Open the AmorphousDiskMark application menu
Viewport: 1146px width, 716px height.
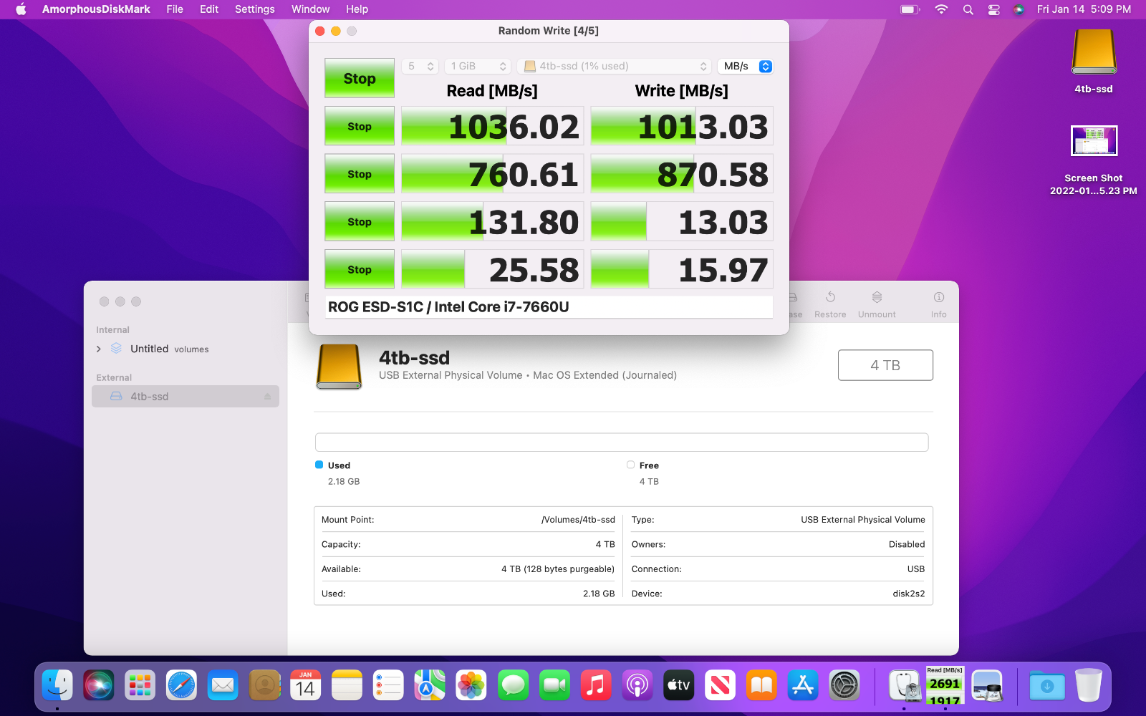pyautogui.click(x=96, y=9)
